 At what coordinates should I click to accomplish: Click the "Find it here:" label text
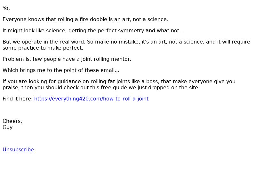coord(18,99)
